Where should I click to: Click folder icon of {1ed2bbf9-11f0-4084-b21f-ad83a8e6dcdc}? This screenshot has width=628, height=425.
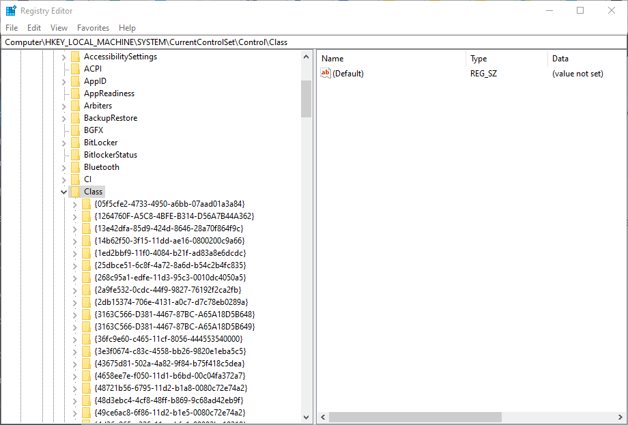click(86, 253)
